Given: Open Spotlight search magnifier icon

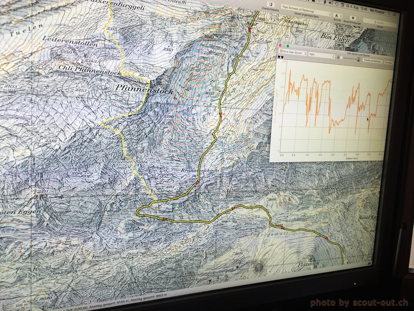Looking at the screenshot, I should pos(389,14).
